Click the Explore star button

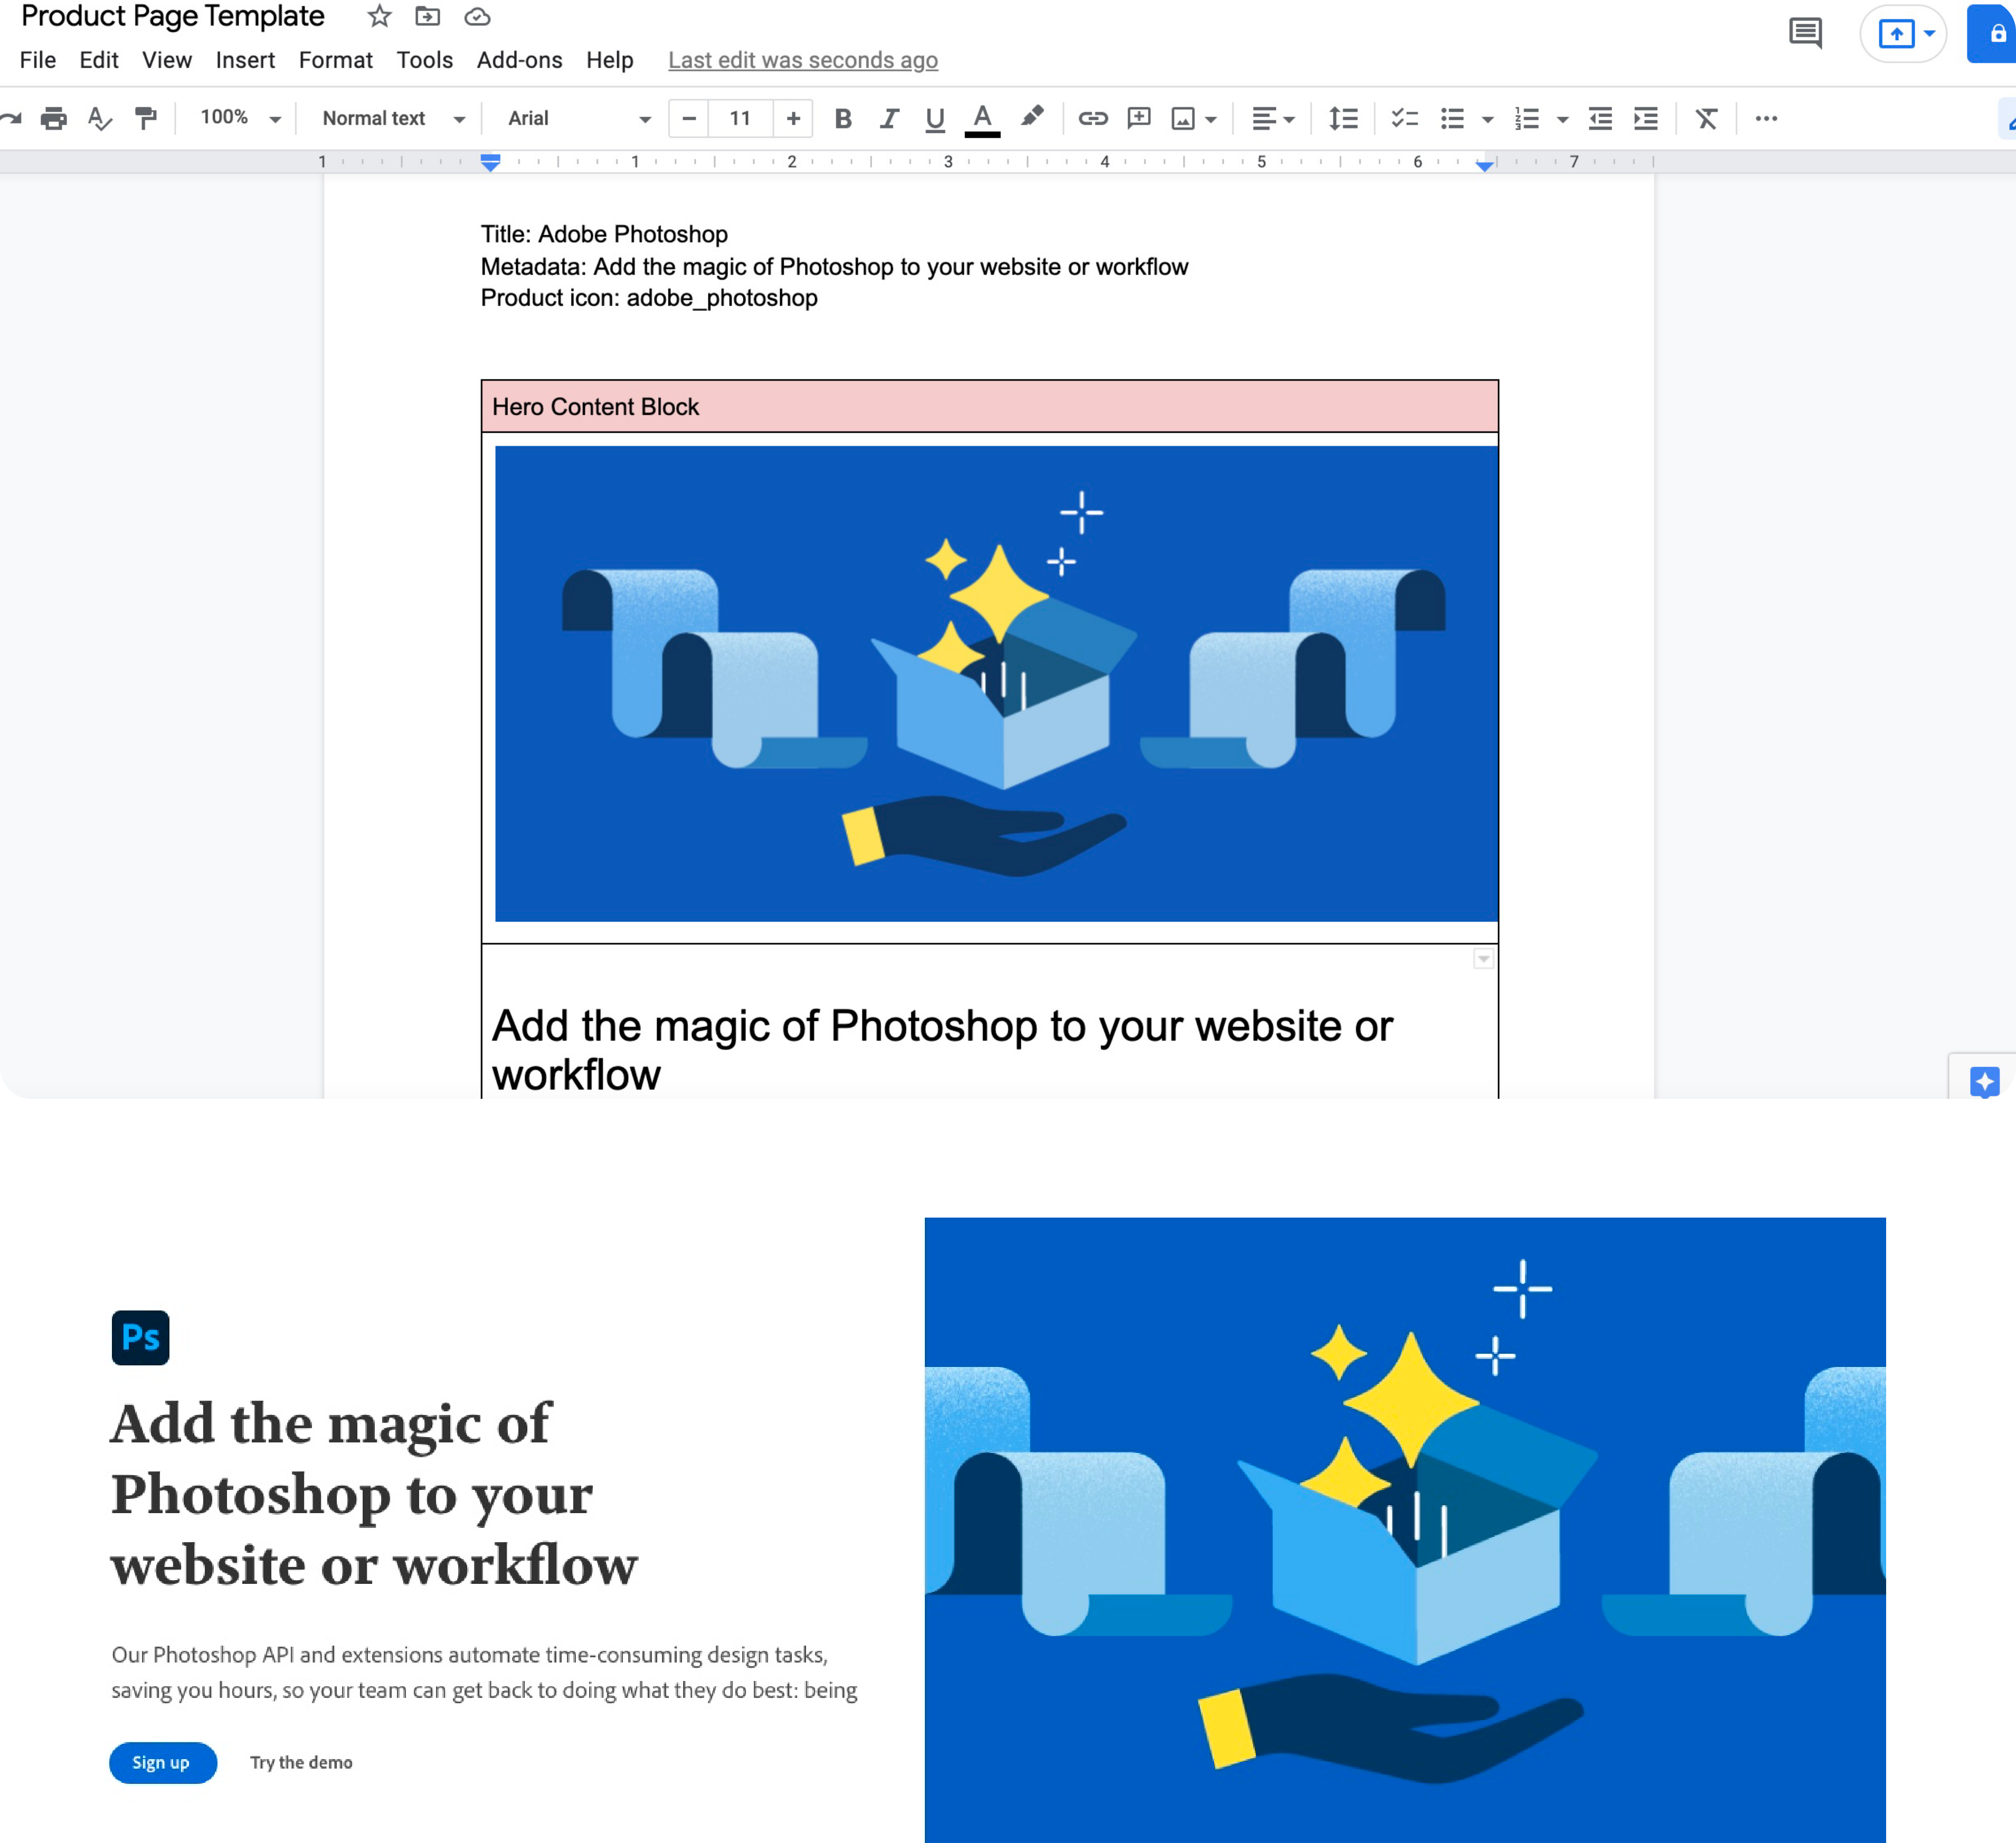coord(1985,1082)
